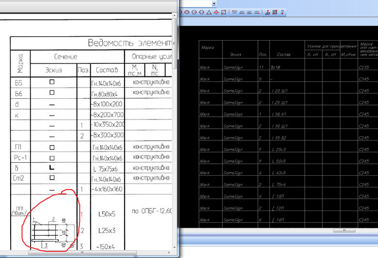The height and width of the screenshot is (258, 378).
Task: Click the plane with up-arrow tool
Action: 268,12
